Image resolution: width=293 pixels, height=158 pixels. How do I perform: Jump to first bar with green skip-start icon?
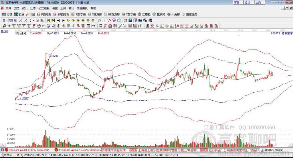(x=48, y=20)
